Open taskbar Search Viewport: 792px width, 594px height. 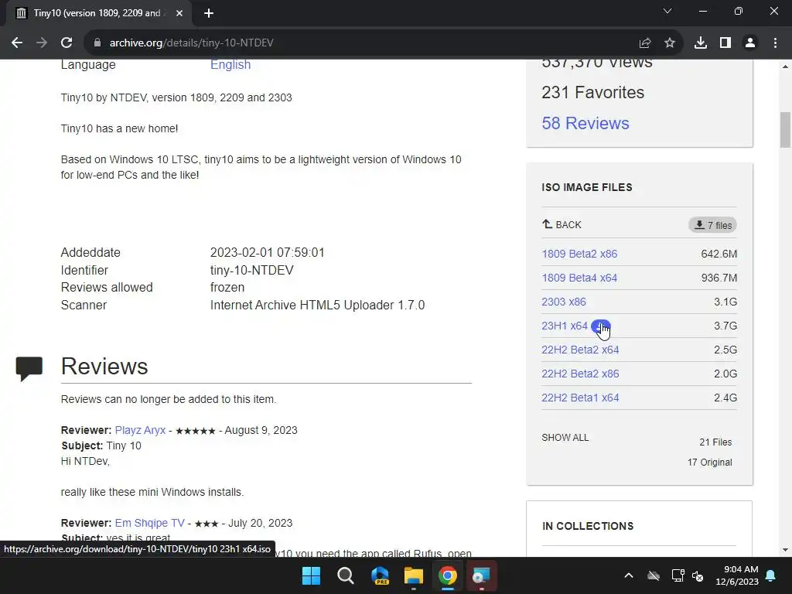(x=346, y=575)
